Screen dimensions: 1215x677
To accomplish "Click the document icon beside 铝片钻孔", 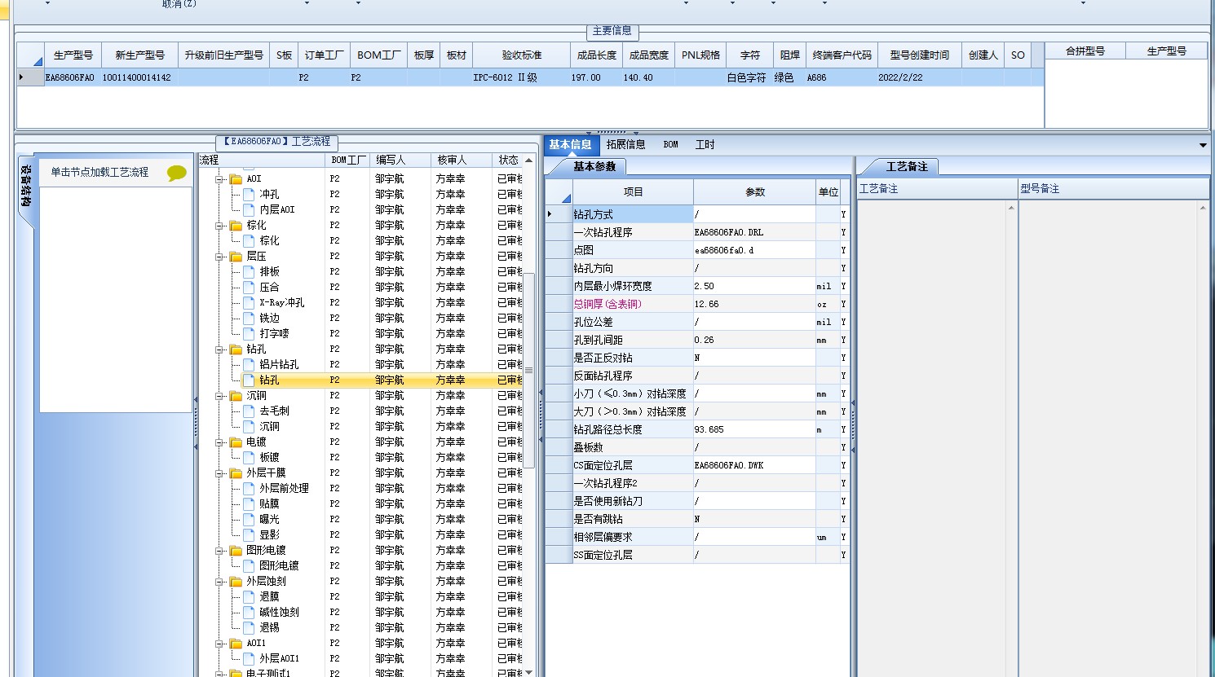I will (249, 364).
